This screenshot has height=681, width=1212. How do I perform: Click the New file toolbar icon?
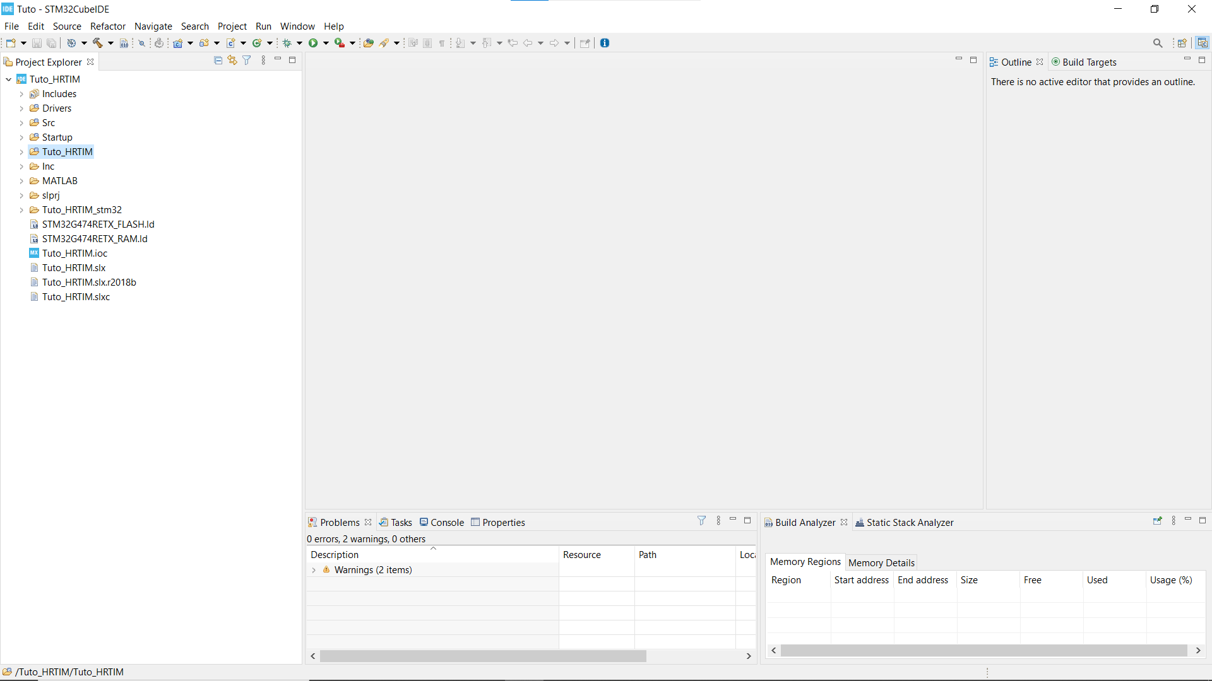pyautogui.click(x=11, y=43)
